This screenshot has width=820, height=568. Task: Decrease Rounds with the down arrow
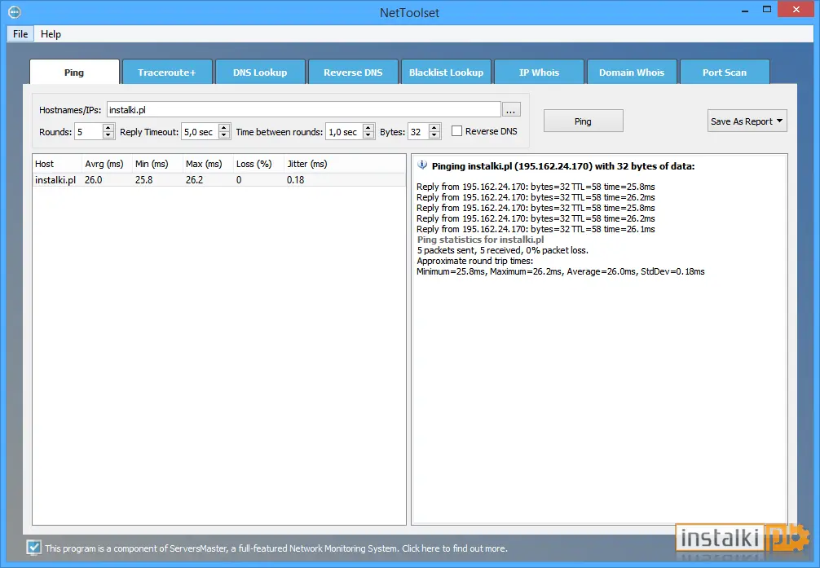click(108, 135)
